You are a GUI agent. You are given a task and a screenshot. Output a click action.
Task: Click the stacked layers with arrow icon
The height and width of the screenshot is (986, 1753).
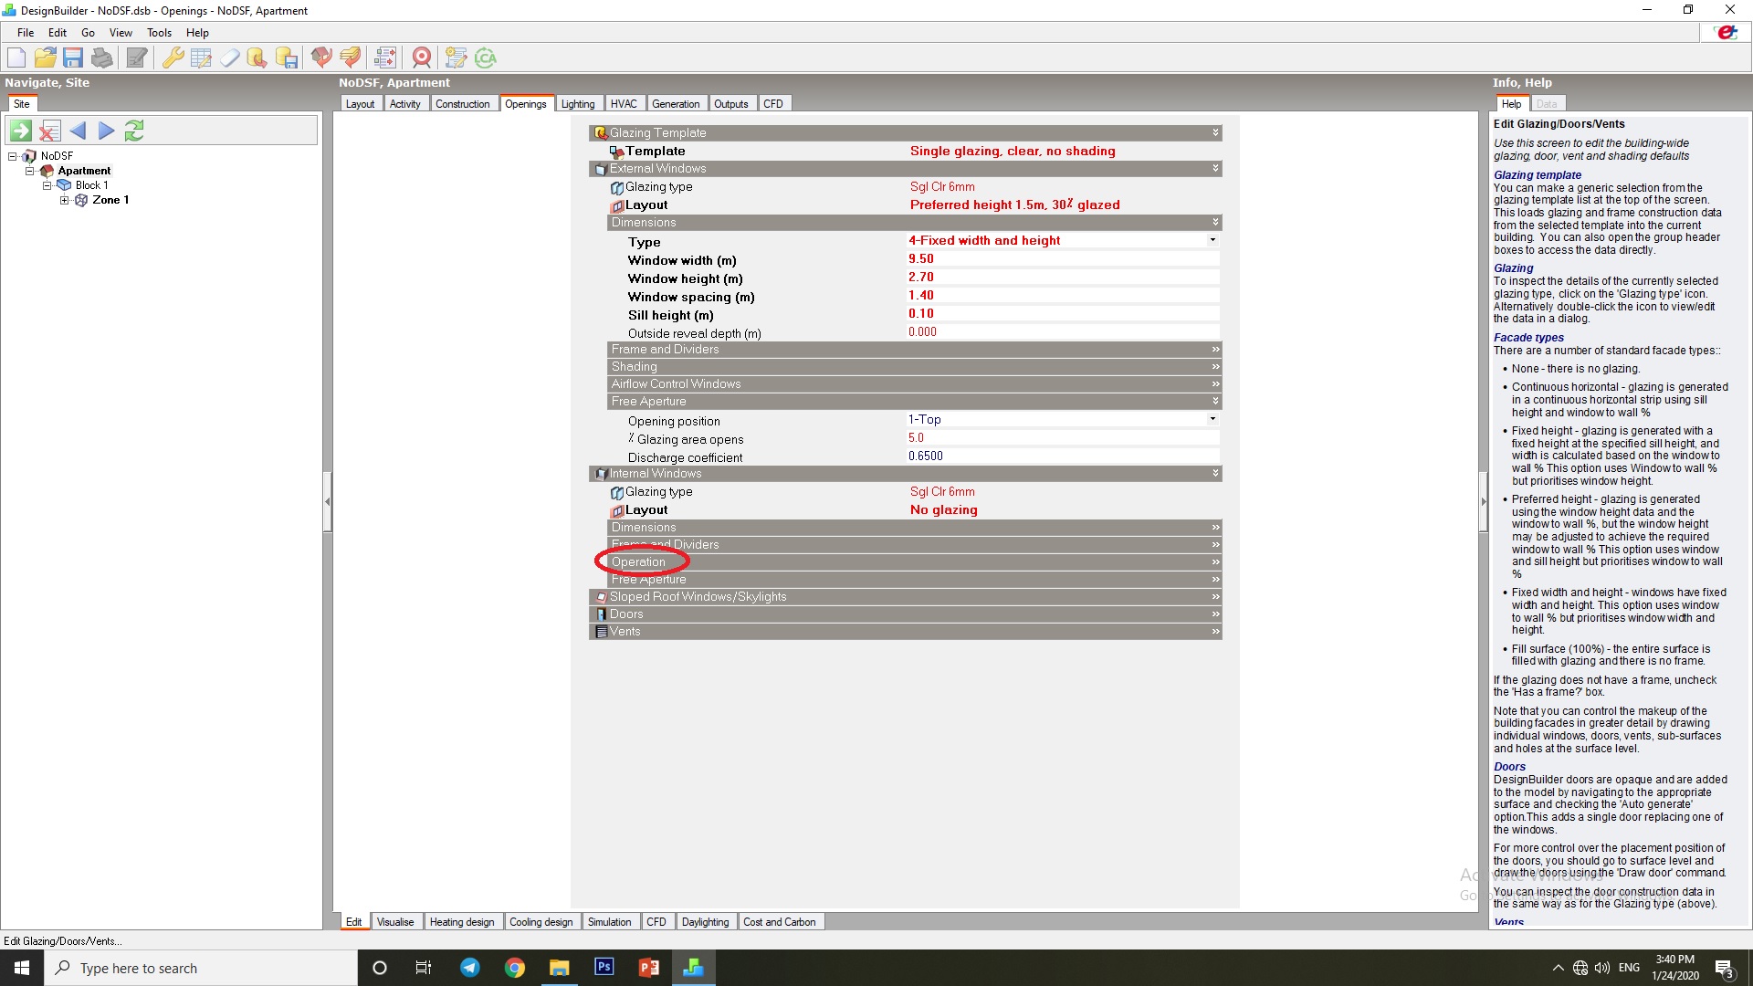coord(350,58)
